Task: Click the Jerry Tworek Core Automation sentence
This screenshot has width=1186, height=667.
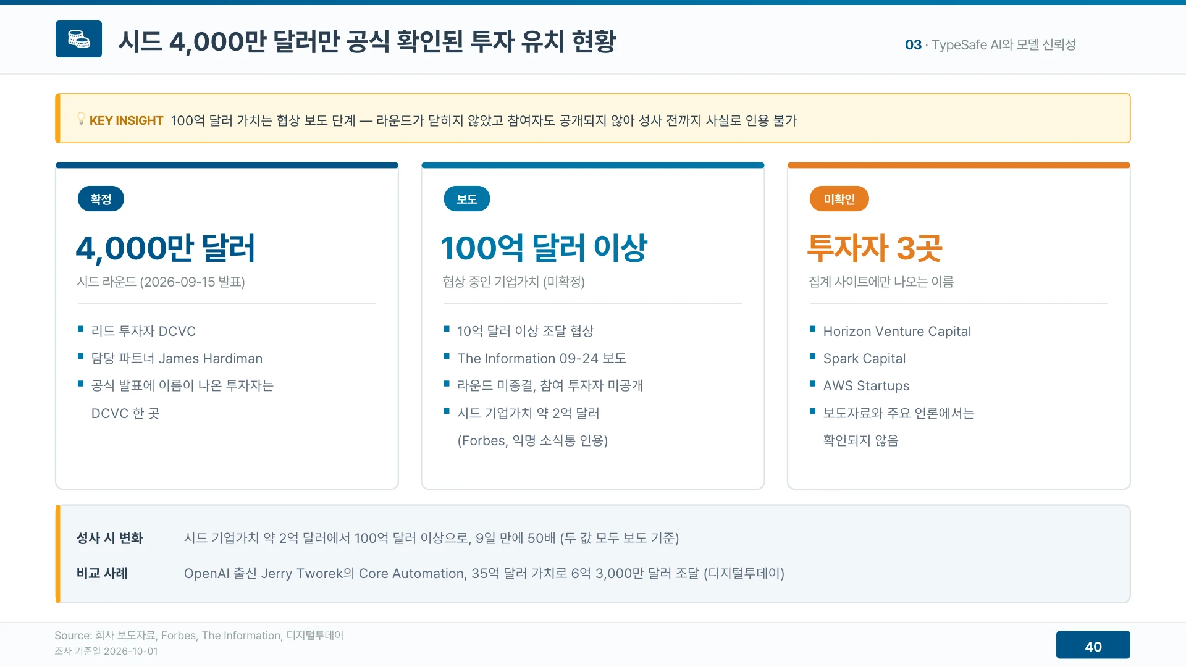Action: point(484,573)
